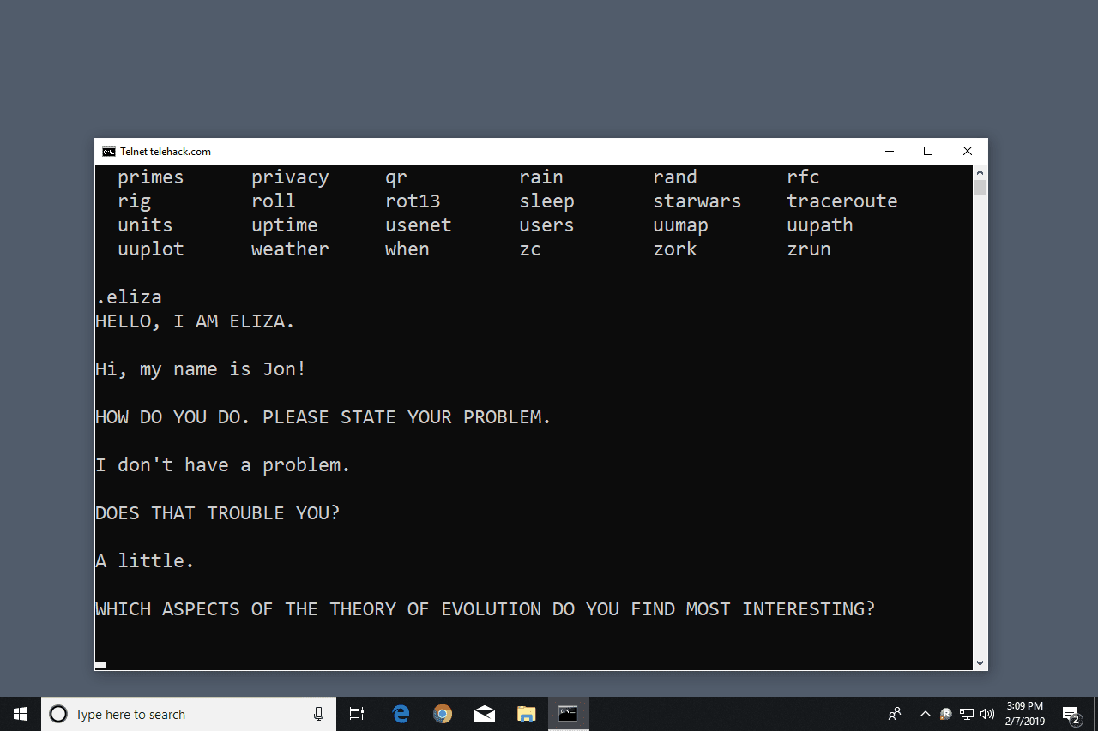Click the Telnet vertical scrollbar thumb
Image resolution: width=1098 pixels, height=731 pixels.
(x=980, y=187)
